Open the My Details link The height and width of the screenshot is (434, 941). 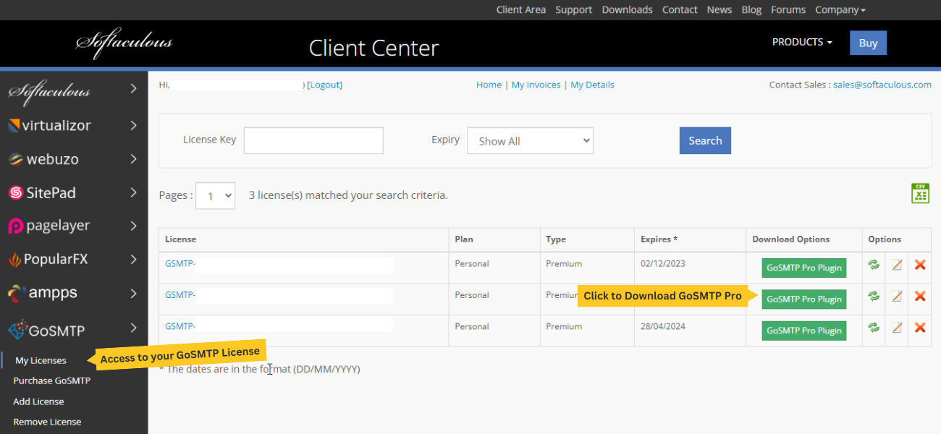(x=592, y=85)
